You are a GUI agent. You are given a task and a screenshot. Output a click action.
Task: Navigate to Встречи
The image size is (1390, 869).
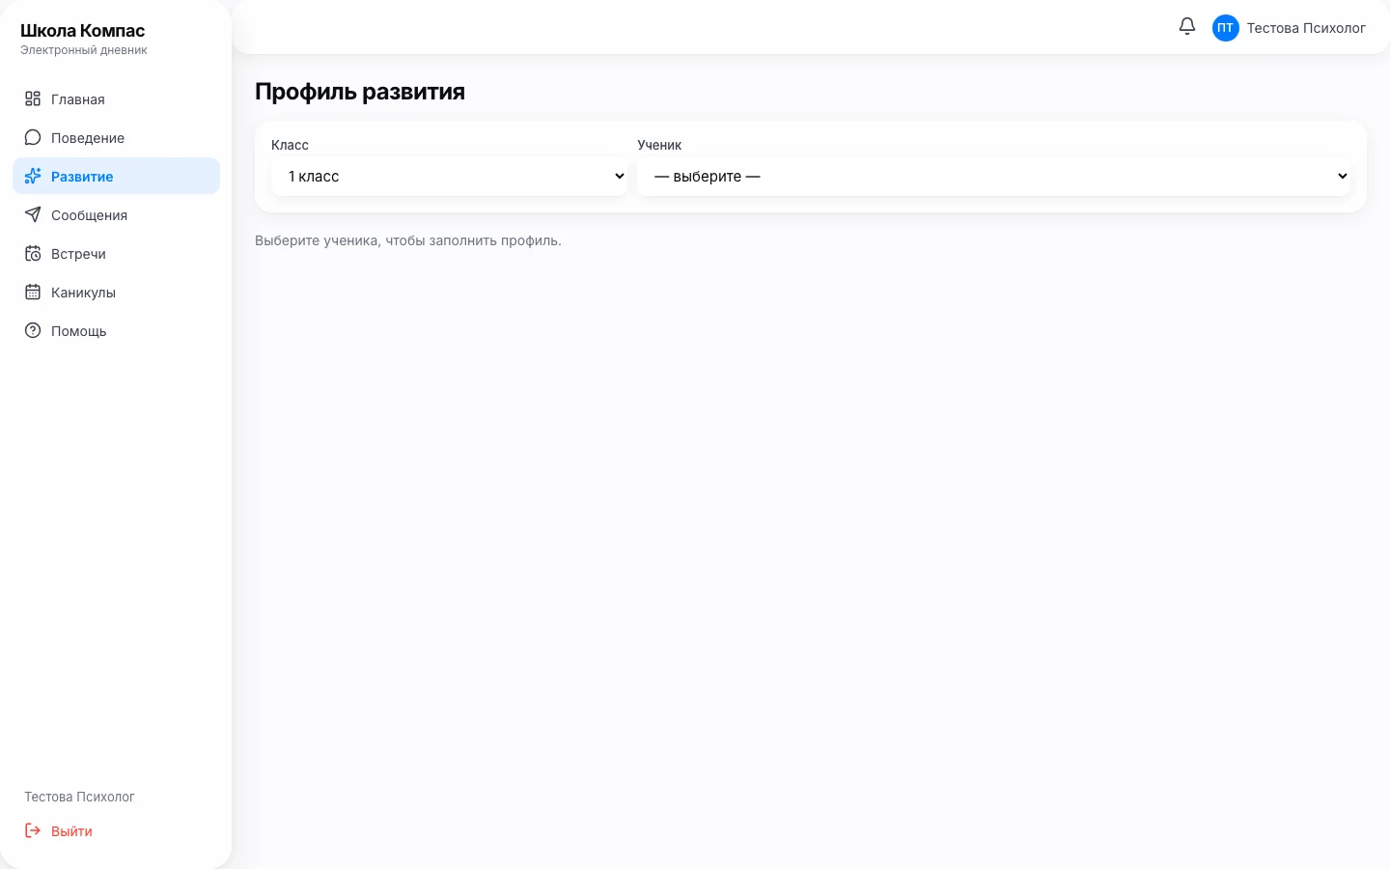(x=116, y=253)
